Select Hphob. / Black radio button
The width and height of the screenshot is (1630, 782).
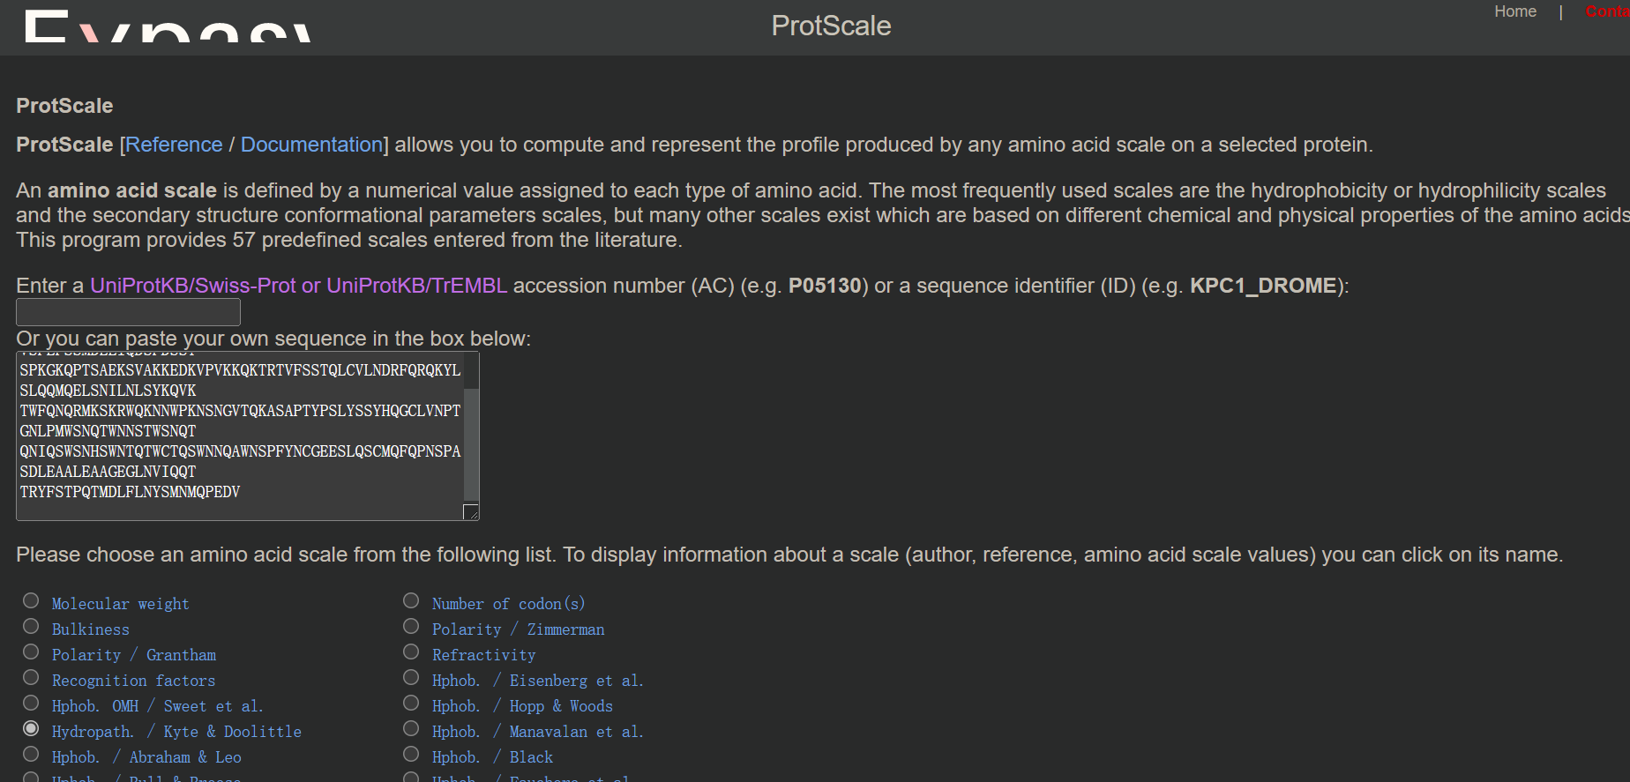click(x=411, y=754)
